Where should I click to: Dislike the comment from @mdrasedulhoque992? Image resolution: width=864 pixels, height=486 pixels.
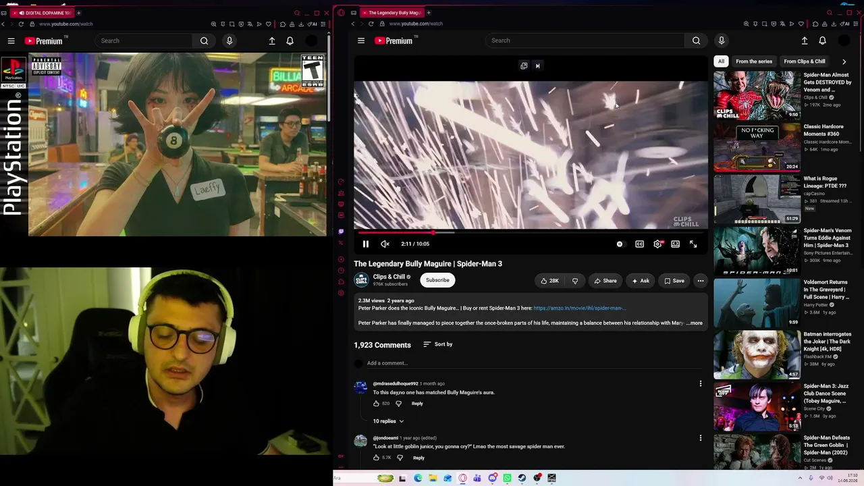[x=398, y=404]
